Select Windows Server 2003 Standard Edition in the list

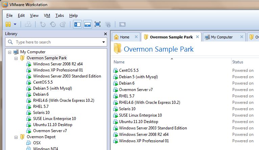(153, 128)
